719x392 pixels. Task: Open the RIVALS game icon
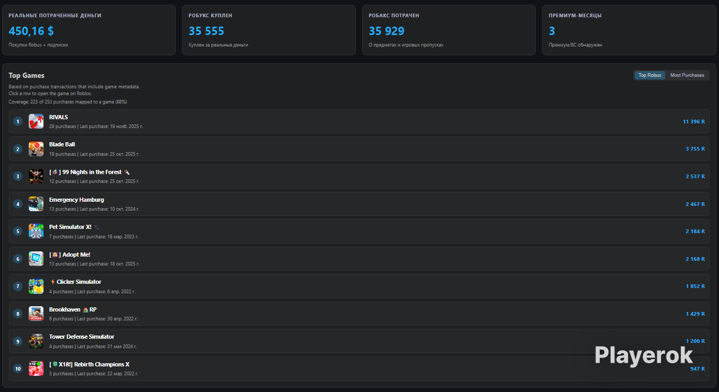click(36, 121)
